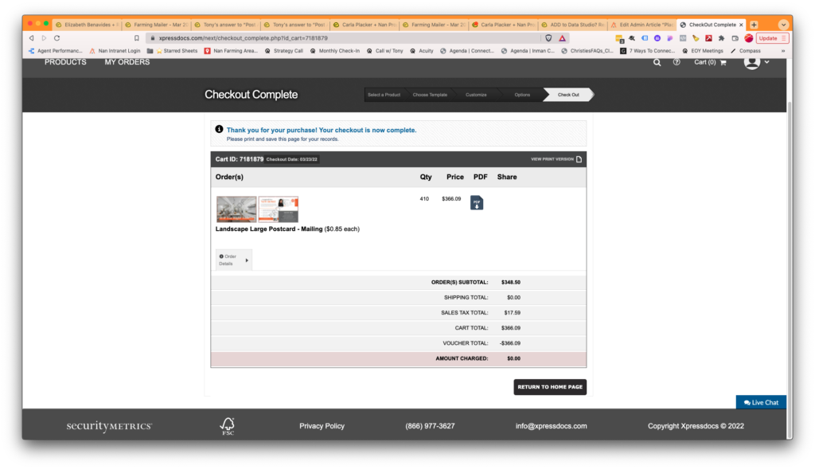Click the Brave Rewards triangle icon
Viewport: 815px width, 469px height.
coord(563,38)
